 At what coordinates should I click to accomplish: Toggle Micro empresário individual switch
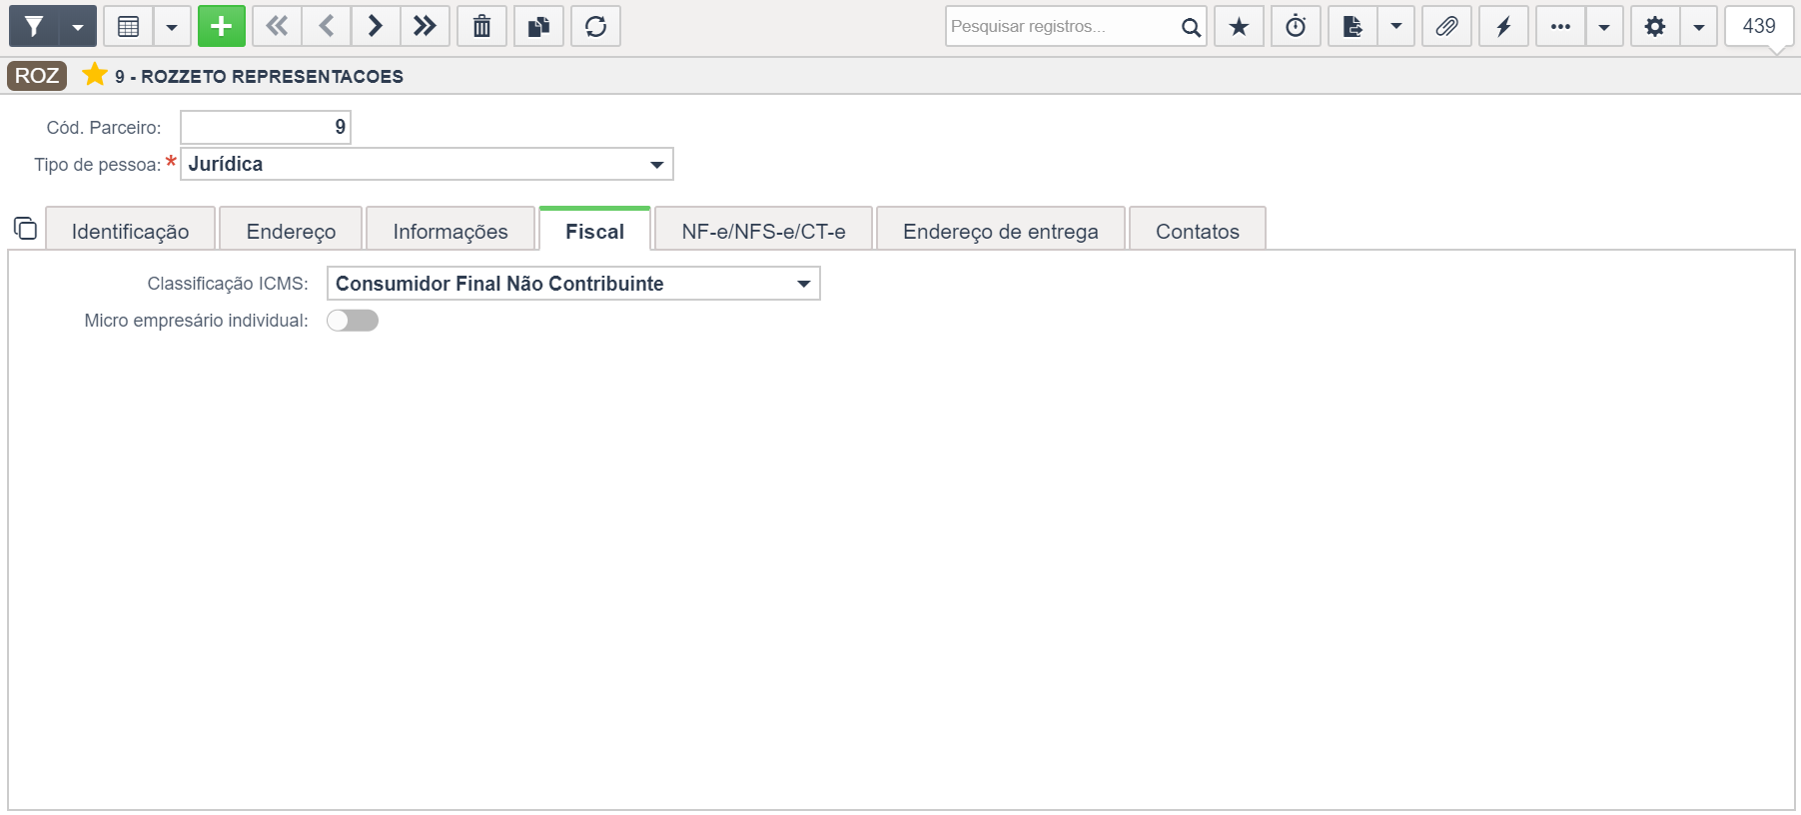pyautogui.click(x=353, y=321)
